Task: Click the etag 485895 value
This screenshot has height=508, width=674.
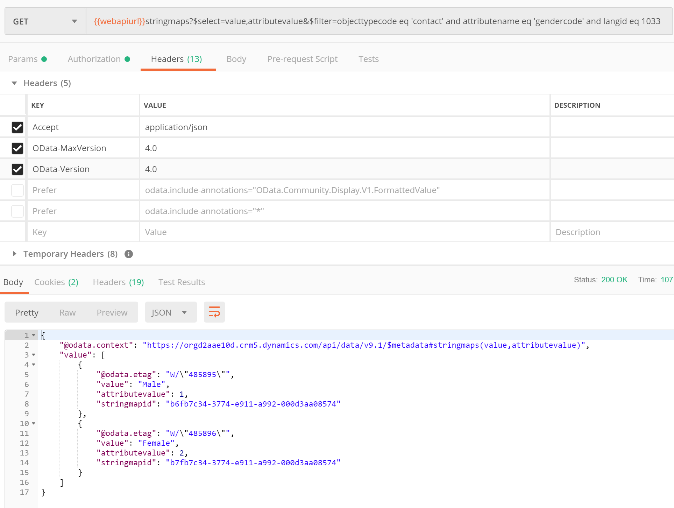Action: pos(198,374)
